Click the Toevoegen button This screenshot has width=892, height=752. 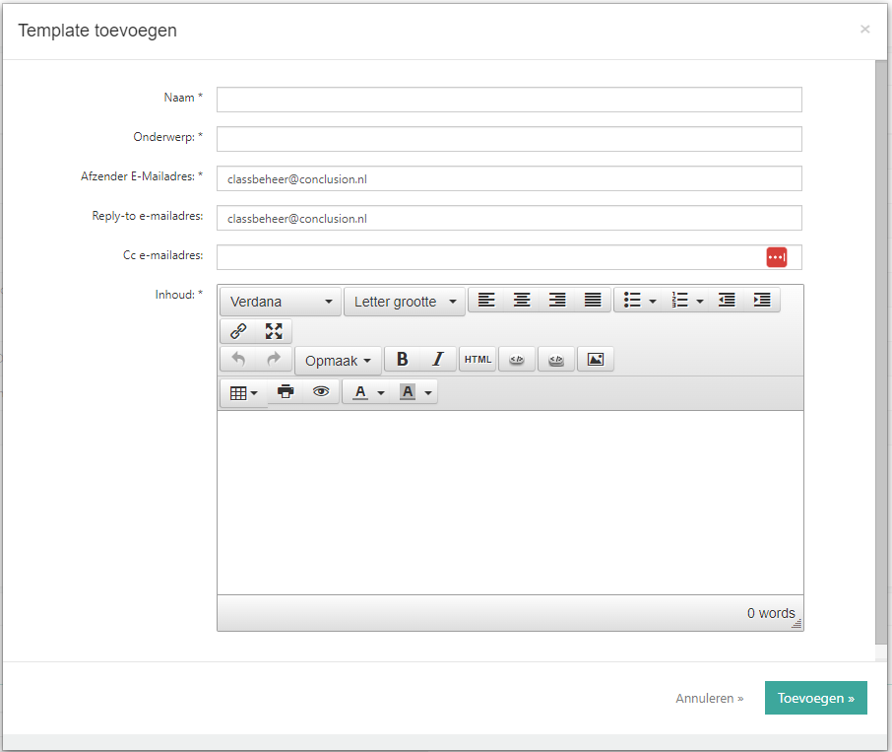[x=815, y=698]
